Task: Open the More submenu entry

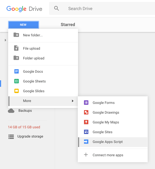Action: (43, 101)
